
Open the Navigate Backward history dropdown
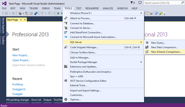(10, 14)
